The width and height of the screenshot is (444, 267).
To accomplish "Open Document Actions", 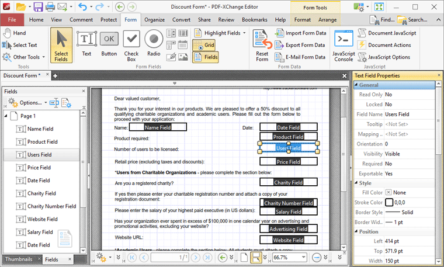I will coord(384,45).
